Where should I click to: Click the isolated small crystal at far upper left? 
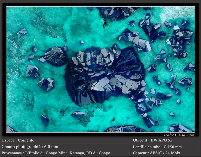pyautogui.click(x=22, y=32)
